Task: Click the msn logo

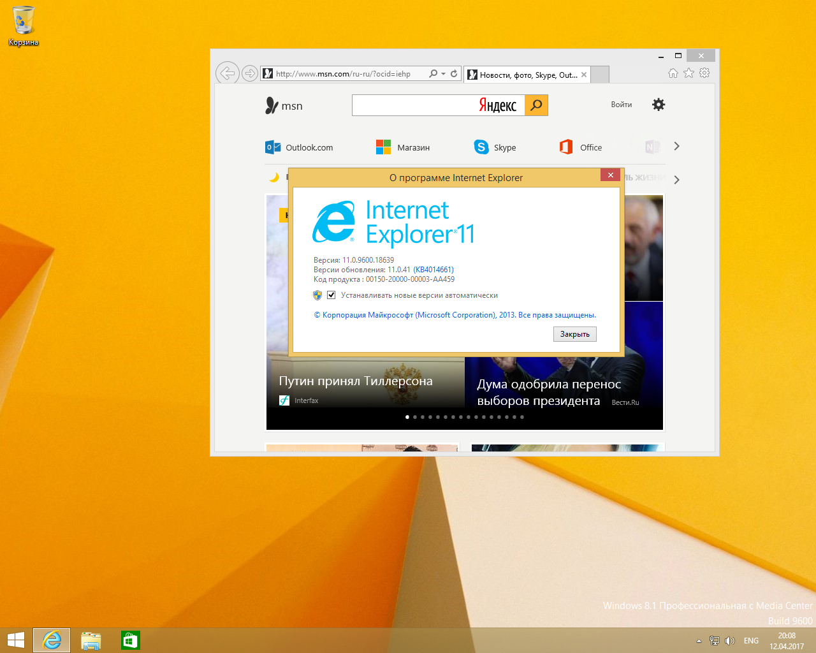Action: pos(284,105)
